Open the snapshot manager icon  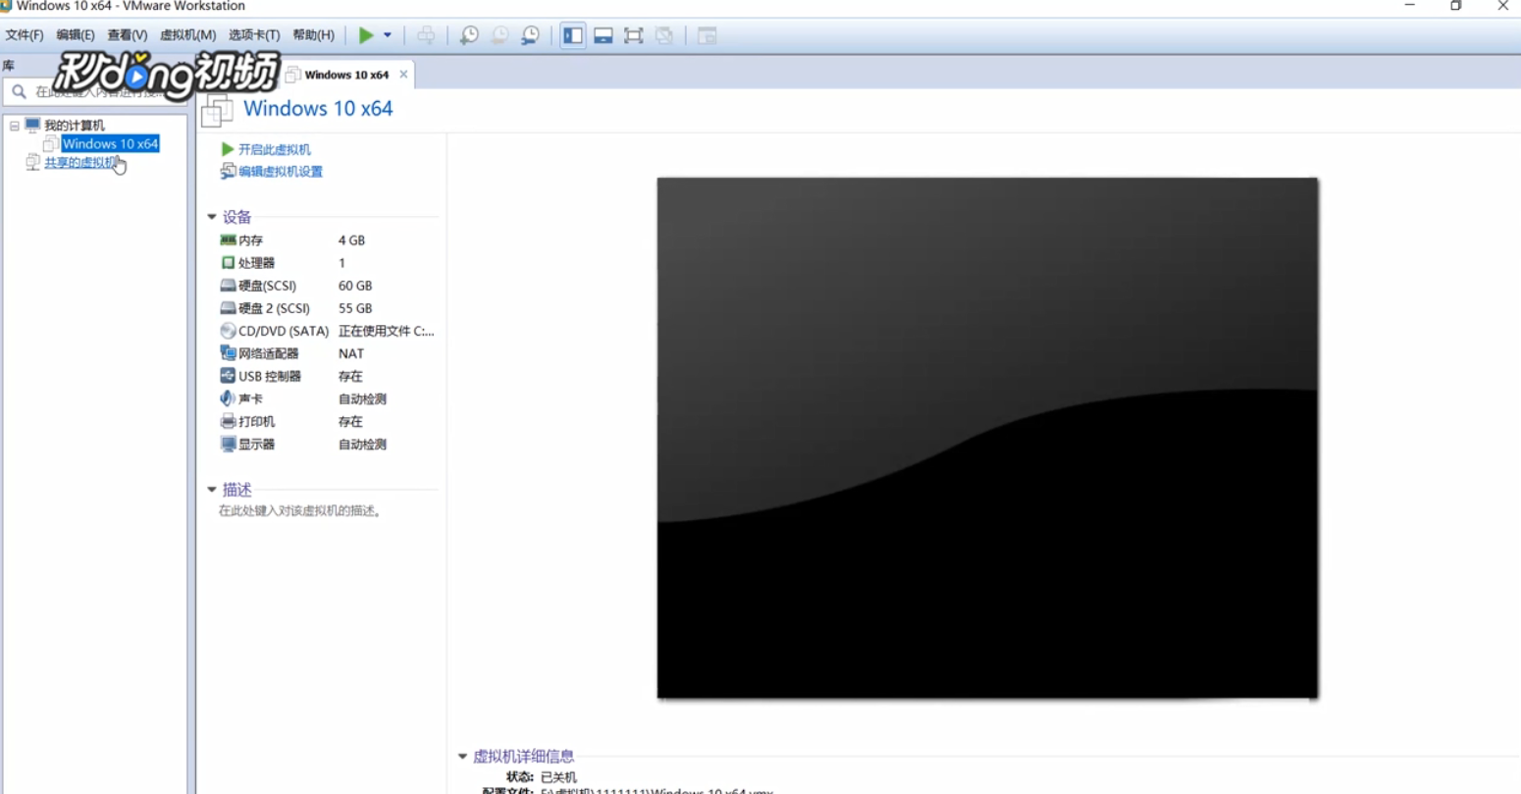tap(530, 35)
